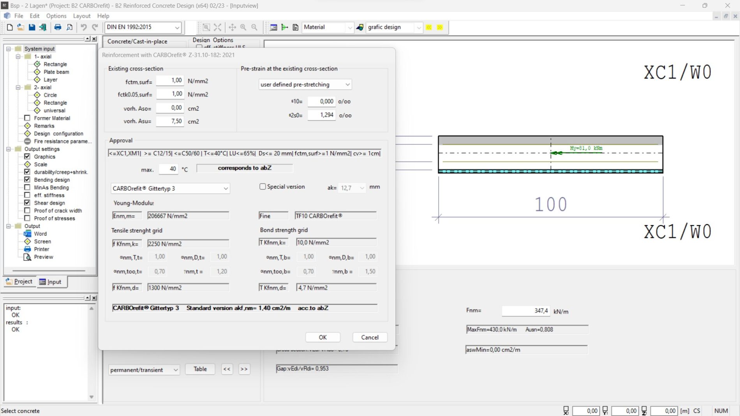The height and width of the screenshot is (416, 740).
Task: Click the zoom extents icon
Action: [218, 27]
